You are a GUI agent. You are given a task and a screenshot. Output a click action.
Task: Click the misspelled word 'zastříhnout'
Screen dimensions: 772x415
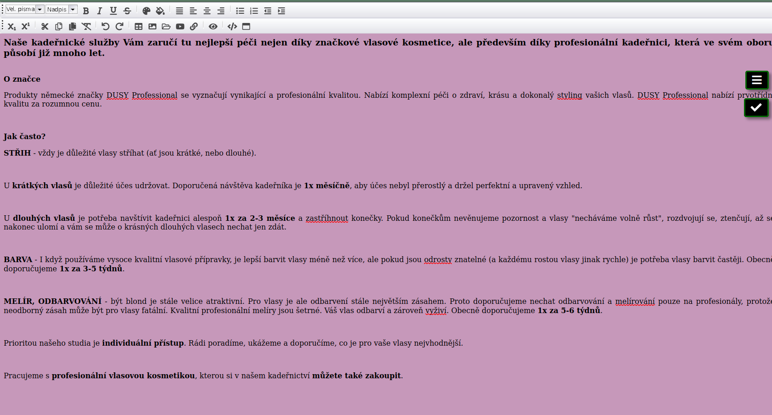tap(327, 218)
